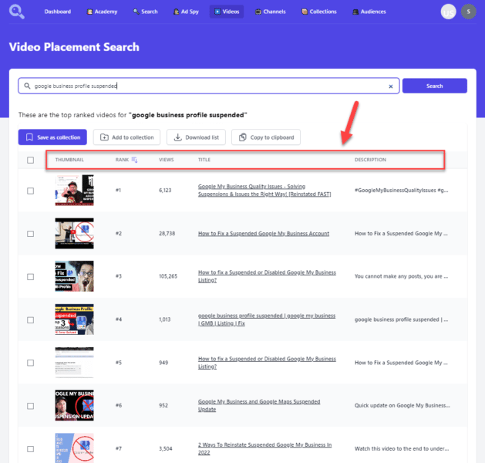Click Save as collection button

[x=52, y=137]
